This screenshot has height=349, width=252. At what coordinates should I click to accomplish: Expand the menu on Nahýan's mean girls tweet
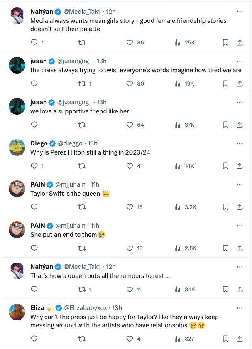[x=240, y=12]
